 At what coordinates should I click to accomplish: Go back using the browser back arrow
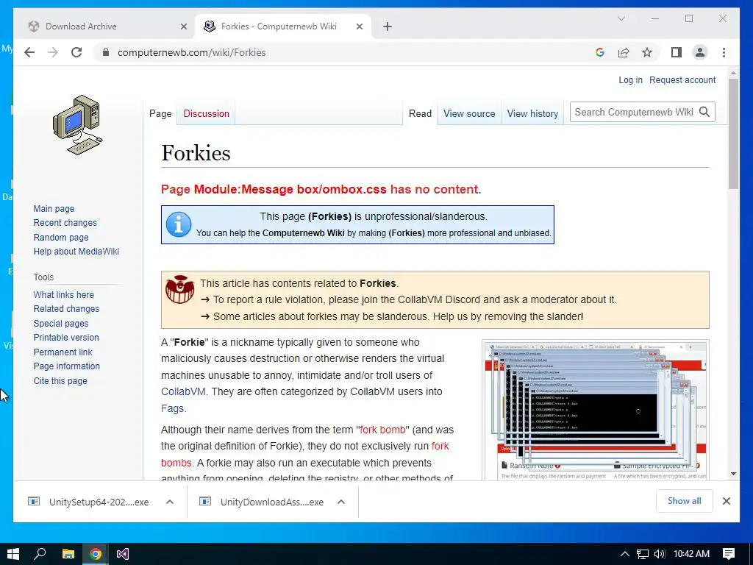pyautogui.click(x=29, y=52)
